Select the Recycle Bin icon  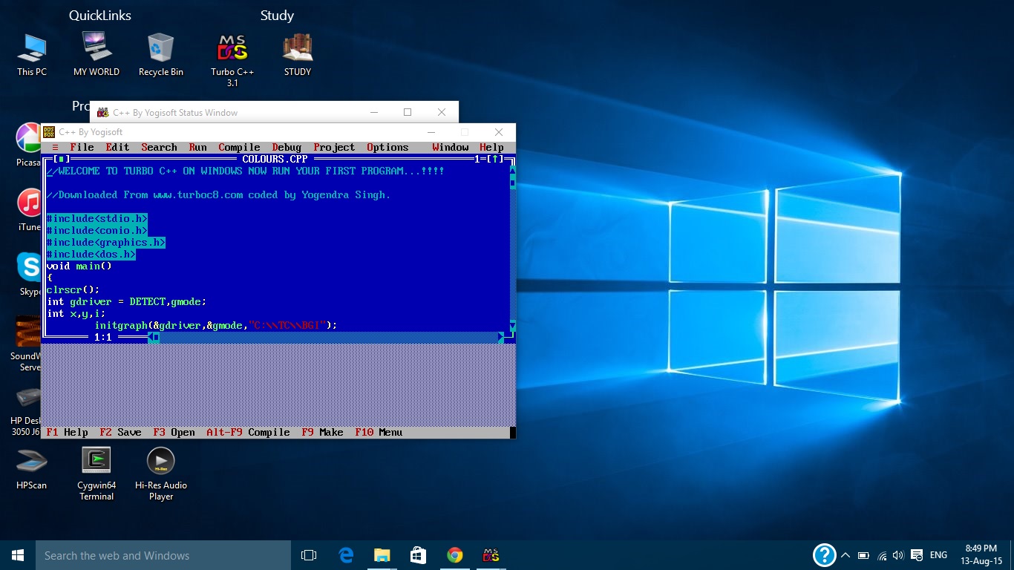(x=160, y=54)
